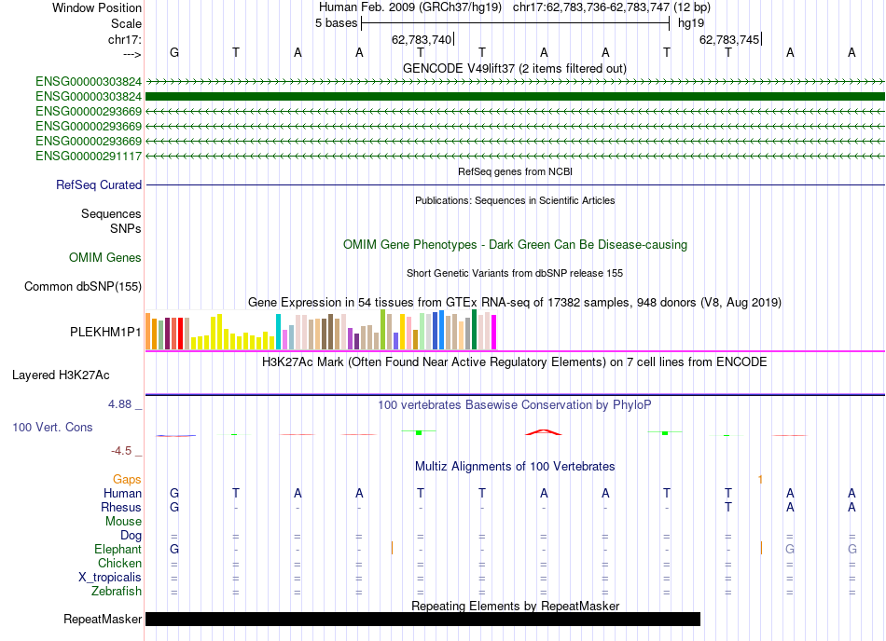Click the RepeatMasker track label
This screenshot has width=886, height=641.
click(103, 620)
